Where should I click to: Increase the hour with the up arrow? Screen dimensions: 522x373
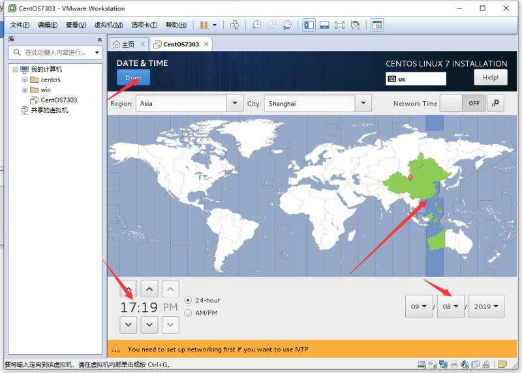[129, 288]
